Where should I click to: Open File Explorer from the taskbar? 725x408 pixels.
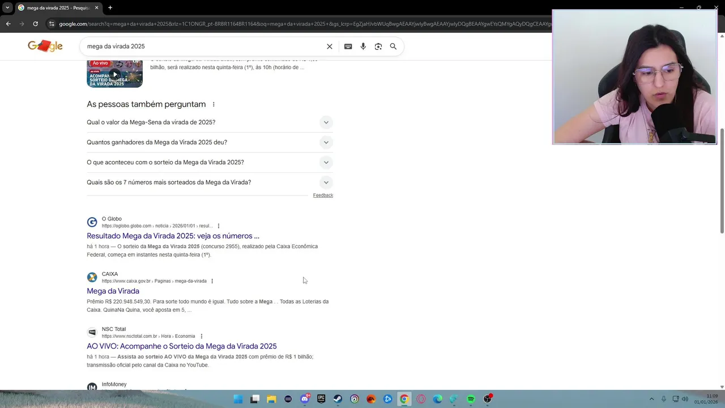(x=271, y=399)
